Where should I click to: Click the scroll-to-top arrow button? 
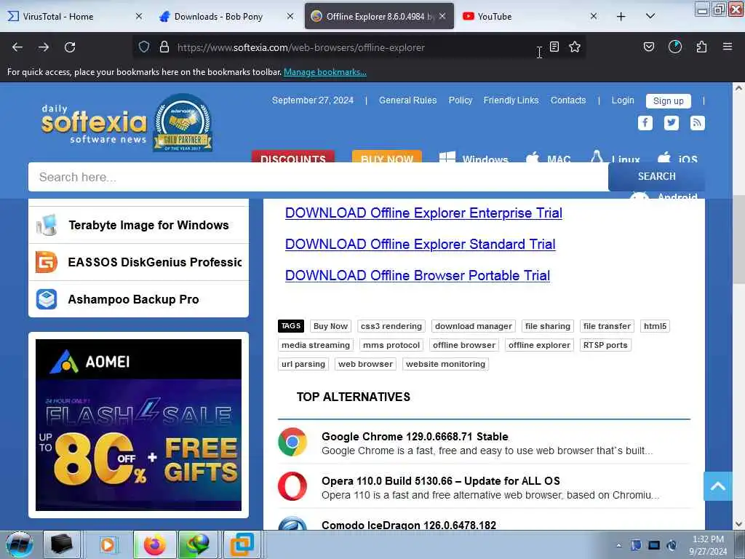tap(718, 486)
